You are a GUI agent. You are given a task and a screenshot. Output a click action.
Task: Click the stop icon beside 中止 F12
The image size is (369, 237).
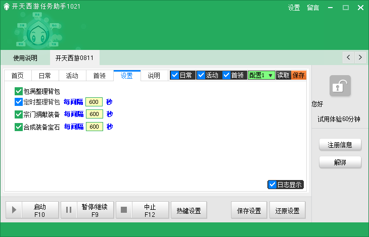pos(124,210)
